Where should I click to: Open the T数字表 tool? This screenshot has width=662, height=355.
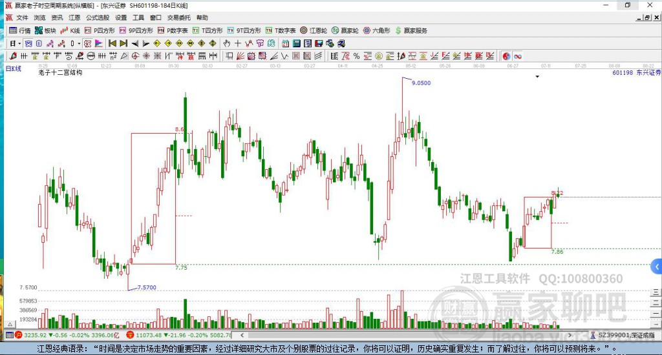tap(281, 30)
